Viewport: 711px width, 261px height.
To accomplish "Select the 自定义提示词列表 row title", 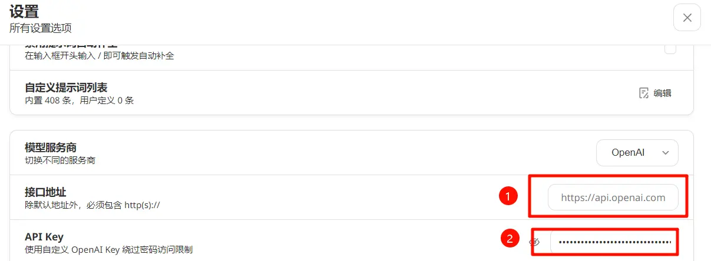I will pyautogui.click(x=66, y=88).
